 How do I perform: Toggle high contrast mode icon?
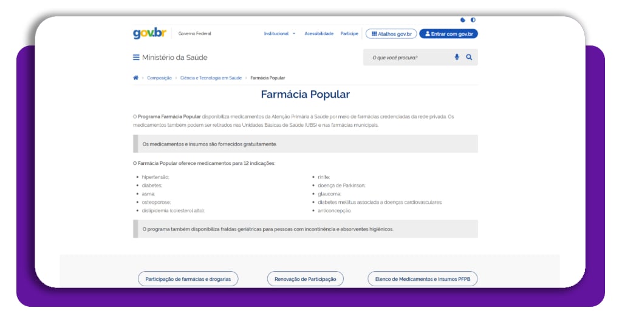click(473, 20)
